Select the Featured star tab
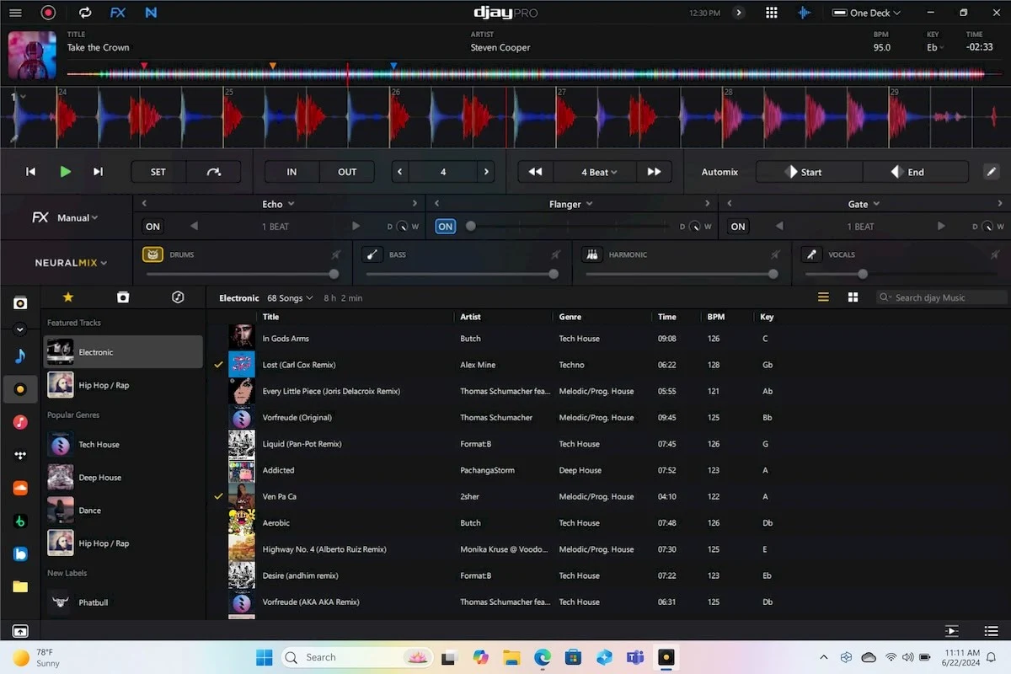This screenshot has height=674, width=1011. [68, 297]
